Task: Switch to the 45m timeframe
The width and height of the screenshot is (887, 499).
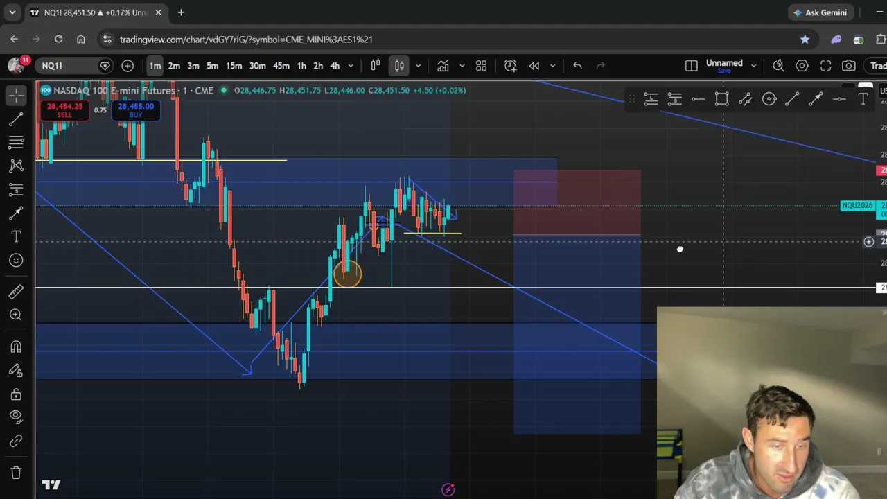Action: pyautogui.click(x=281, y=66)
